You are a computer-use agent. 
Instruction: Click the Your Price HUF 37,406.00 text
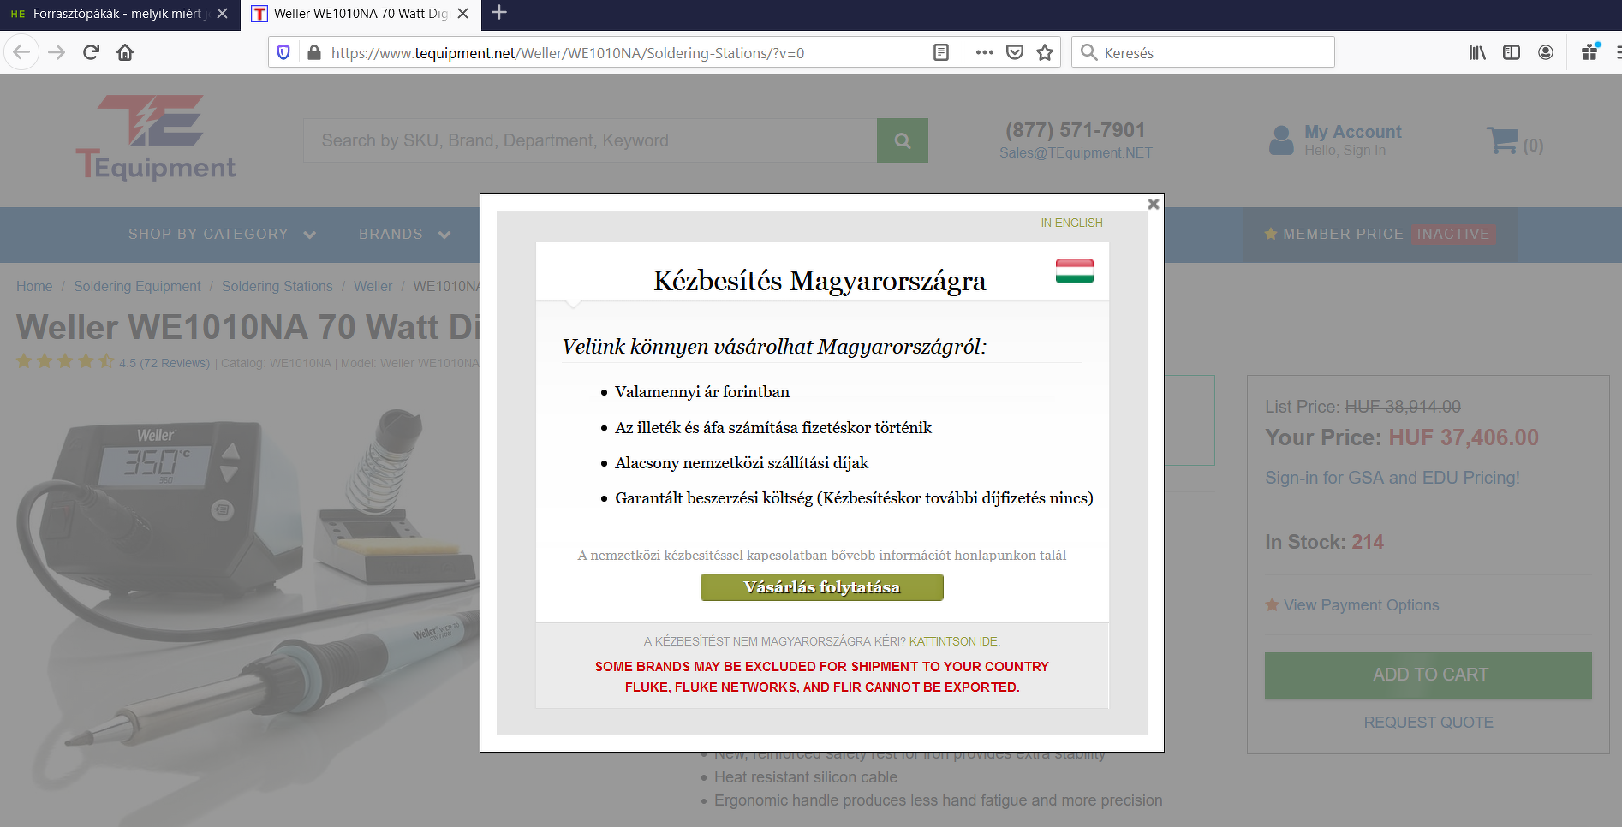pos(1402,437)
